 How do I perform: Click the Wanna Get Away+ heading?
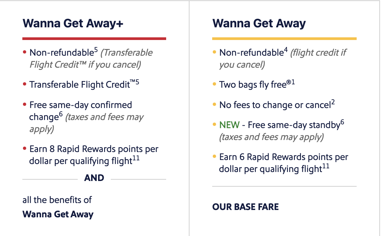click(x=73, y=24)
